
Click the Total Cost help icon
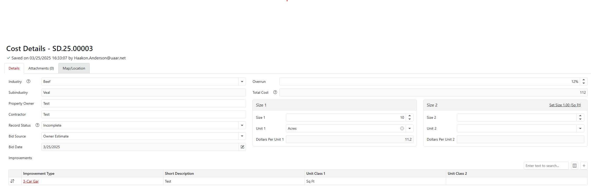(x=275, y=92)
